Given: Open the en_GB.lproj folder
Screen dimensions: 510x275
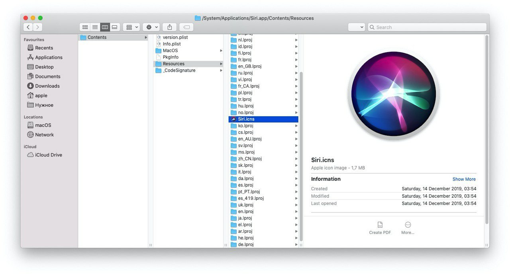Looking at the screenshot, I should pyautogui.click(x=263, y=66).
